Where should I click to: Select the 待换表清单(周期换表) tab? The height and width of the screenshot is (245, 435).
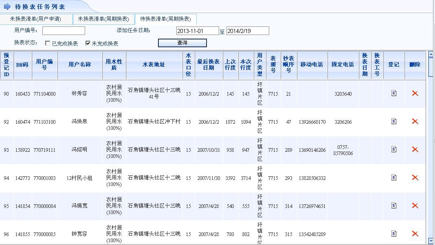coord(165,19)
